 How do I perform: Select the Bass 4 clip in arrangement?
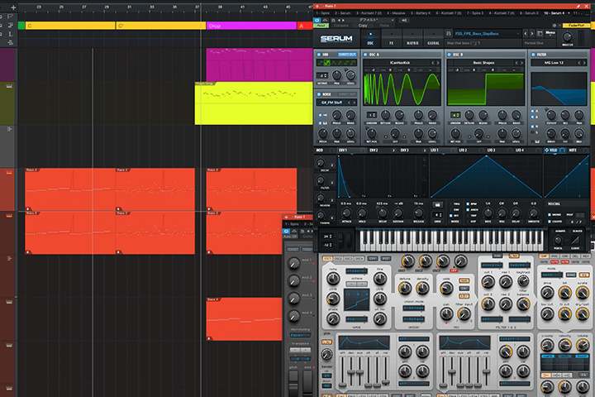244,319
